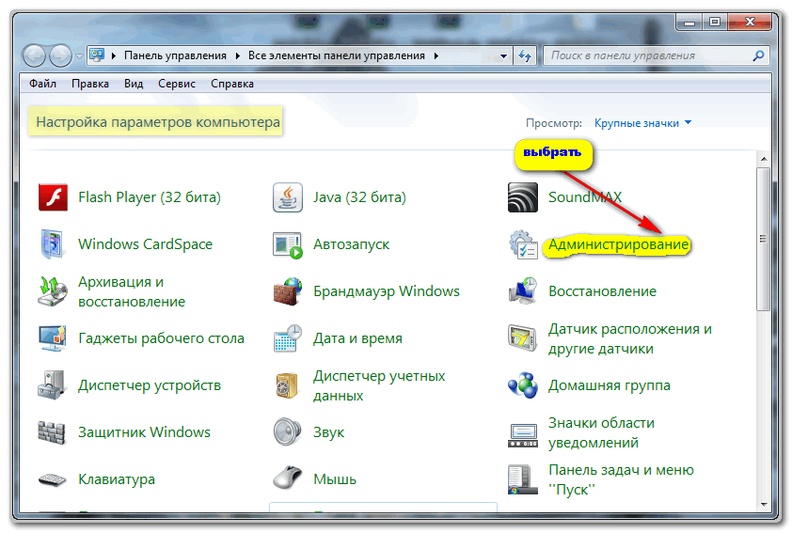Open the Дата и время calendar icon
This screenshot has height=533, width=792.
[x=288, y=338]
